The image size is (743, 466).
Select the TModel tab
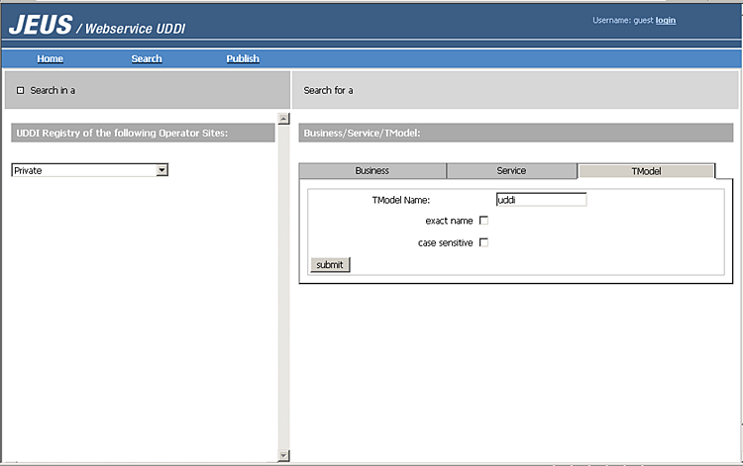click(x=646, y=171)
